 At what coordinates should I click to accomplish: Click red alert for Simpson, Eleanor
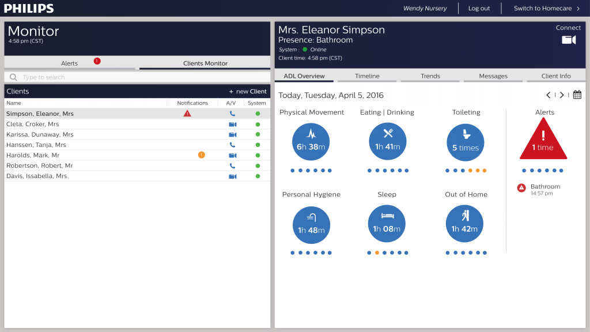[187, 114]
